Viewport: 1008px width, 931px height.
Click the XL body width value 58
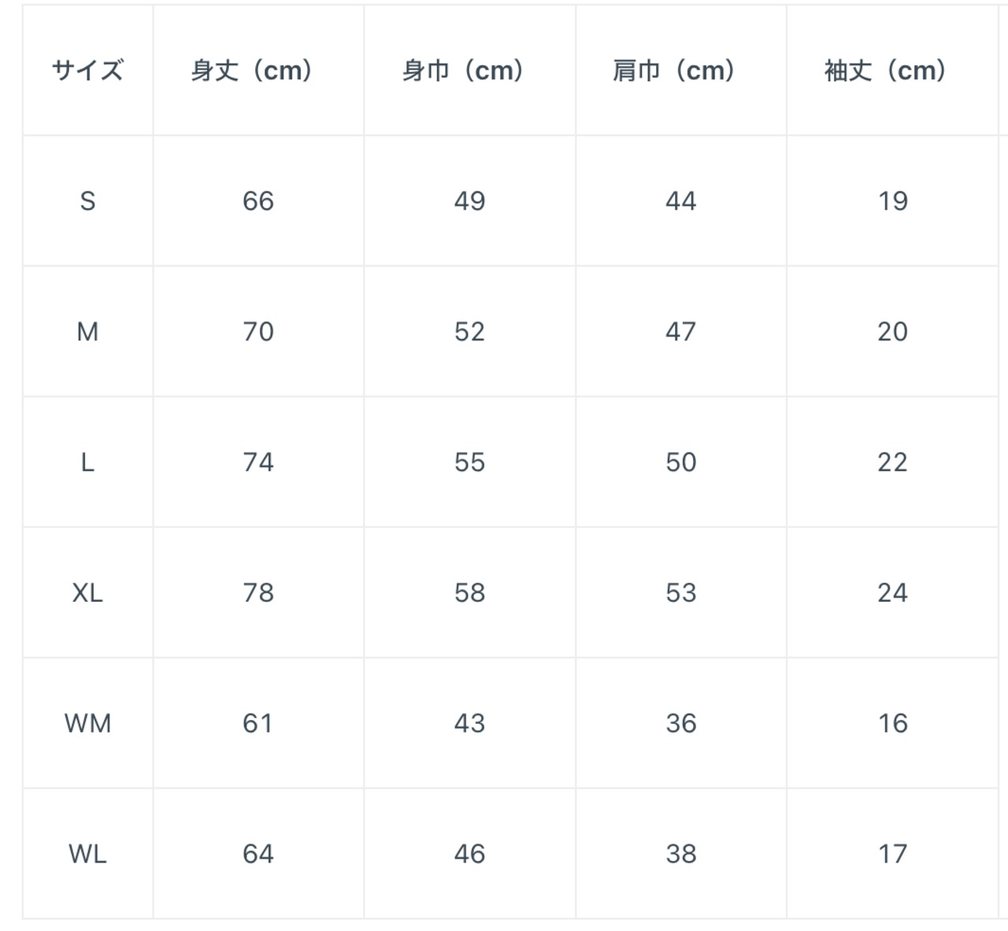pos(469,593)
